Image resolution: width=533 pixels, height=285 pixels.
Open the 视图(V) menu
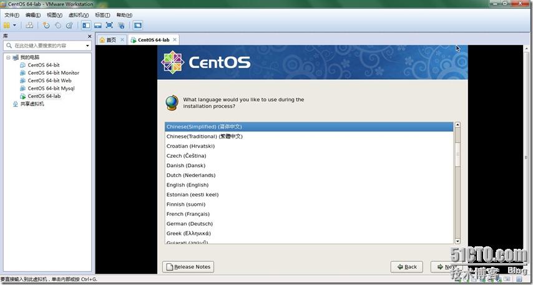pos(54,15)
